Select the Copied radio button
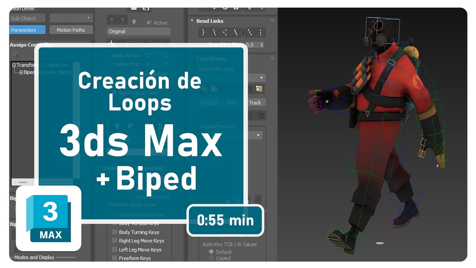This screenshot has height=268, width=476. point(211,258)
